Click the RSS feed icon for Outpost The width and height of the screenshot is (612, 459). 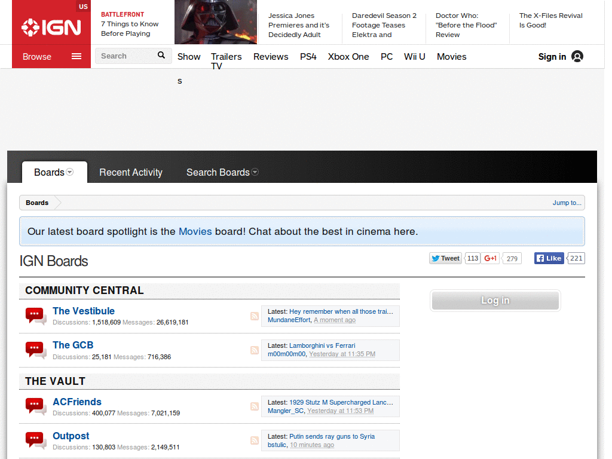[x=254, y=440]
